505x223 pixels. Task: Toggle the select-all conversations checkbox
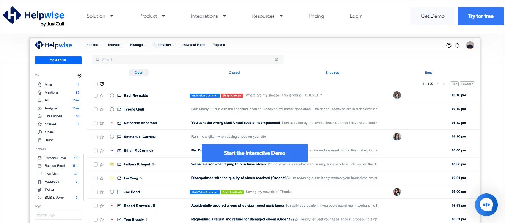click(96, 84)
